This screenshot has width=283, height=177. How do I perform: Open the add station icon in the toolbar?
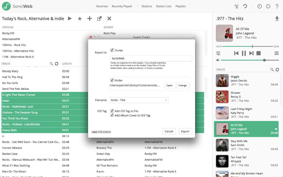[89, 19]
